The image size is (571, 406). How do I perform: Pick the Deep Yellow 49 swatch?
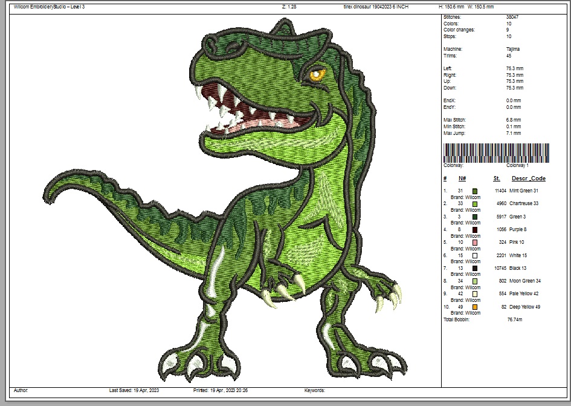point(475,307)
